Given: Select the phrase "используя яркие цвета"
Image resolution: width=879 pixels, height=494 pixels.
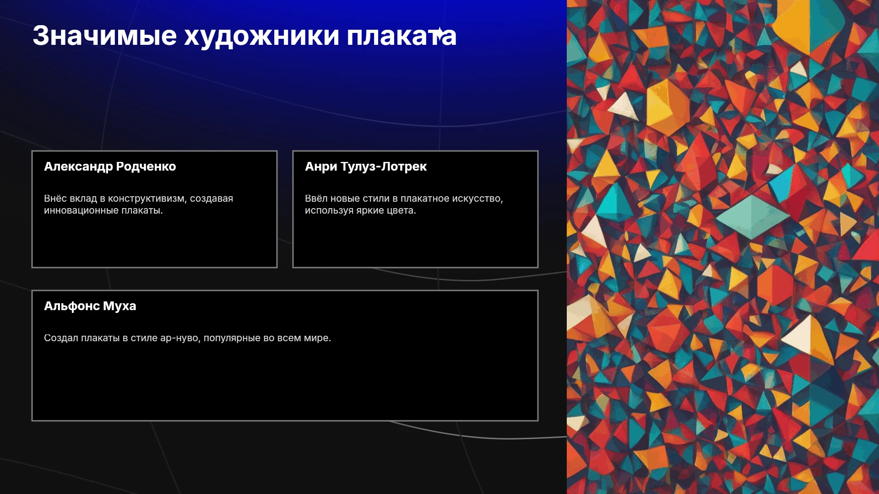Looking at the screenshot, I should coord(359,210).
